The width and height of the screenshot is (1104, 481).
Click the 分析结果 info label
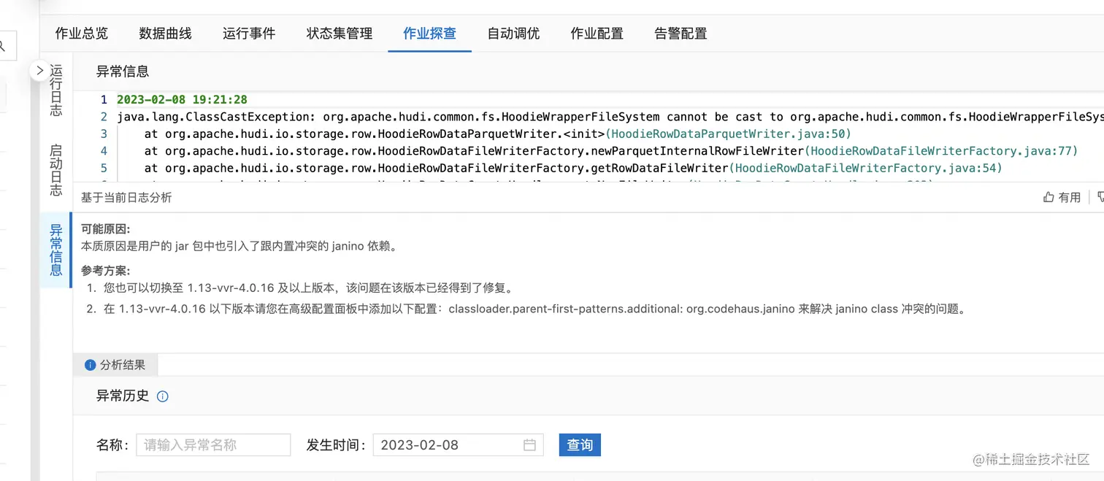(115, 365)
